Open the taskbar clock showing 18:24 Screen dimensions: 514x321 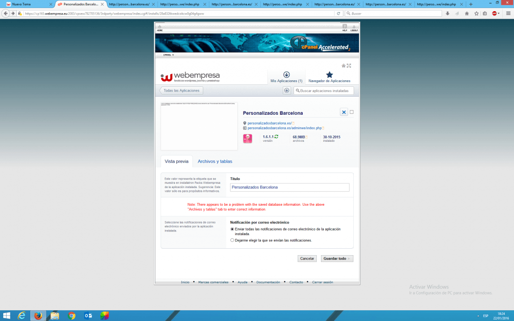[501, 316]
